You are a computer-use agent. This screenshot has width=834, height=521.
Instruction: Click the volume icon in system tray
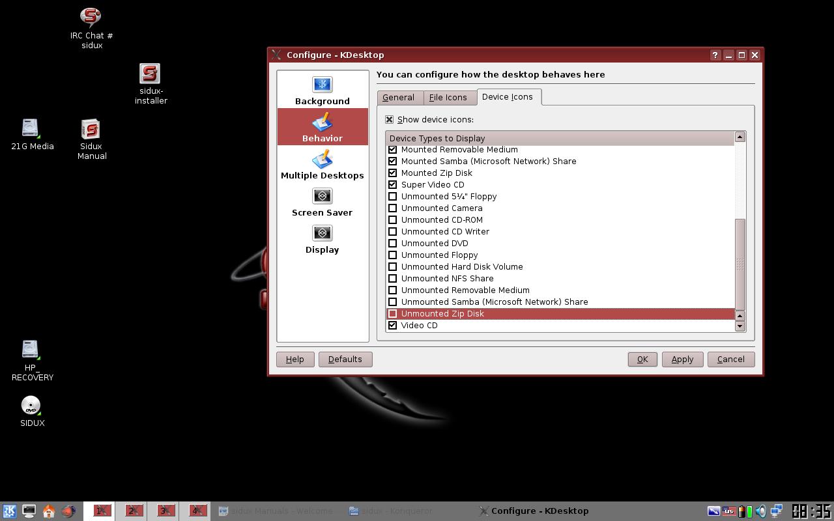click(x=760, y=511)
